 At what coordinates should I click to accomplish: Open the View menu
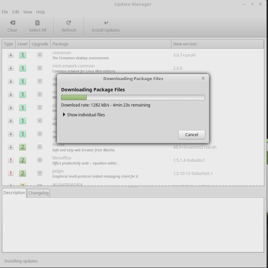tap(28, 12)
